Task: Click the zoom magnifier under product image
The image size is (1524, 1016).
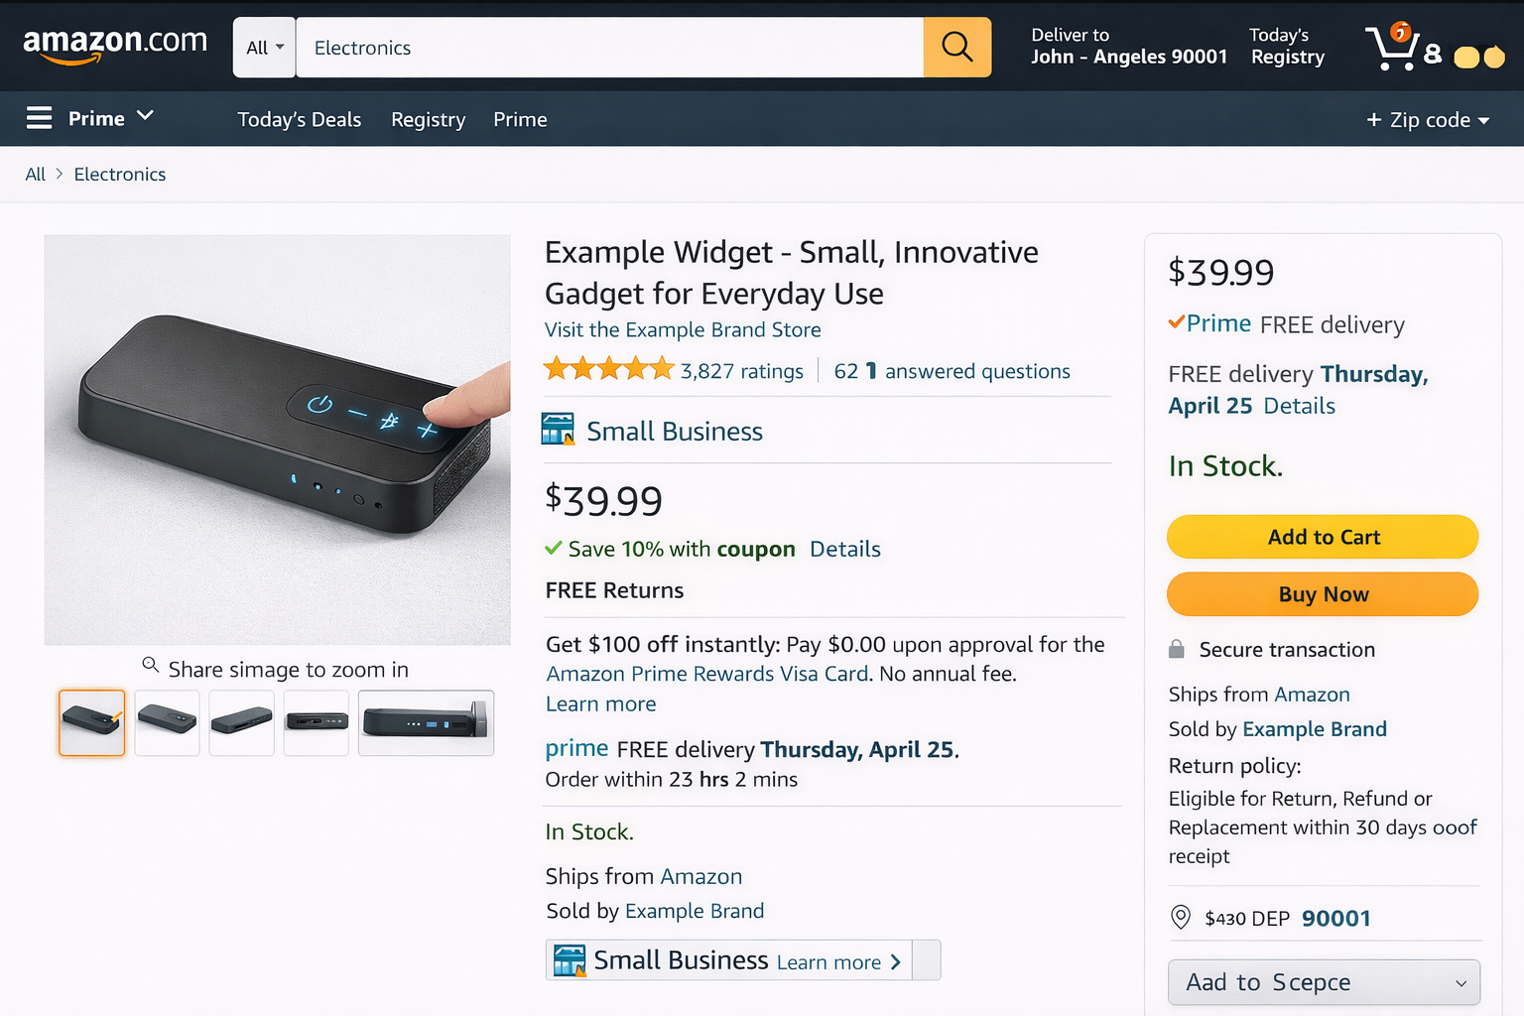Action: pos(151,665)
